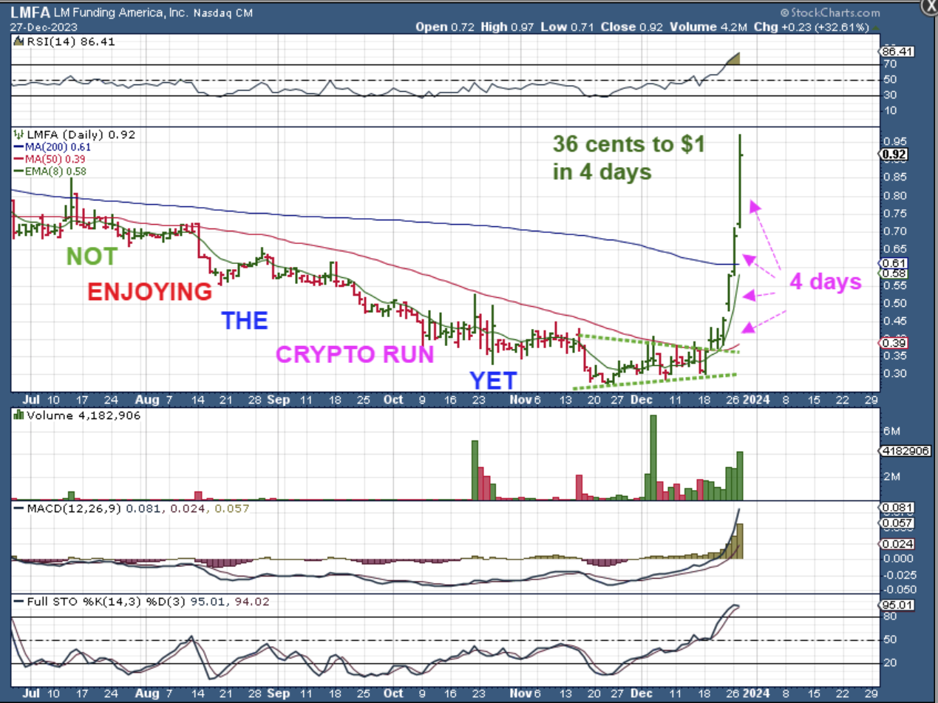Close the chart image with the X button
Screen dimensions: 938x703
[929, 5]
